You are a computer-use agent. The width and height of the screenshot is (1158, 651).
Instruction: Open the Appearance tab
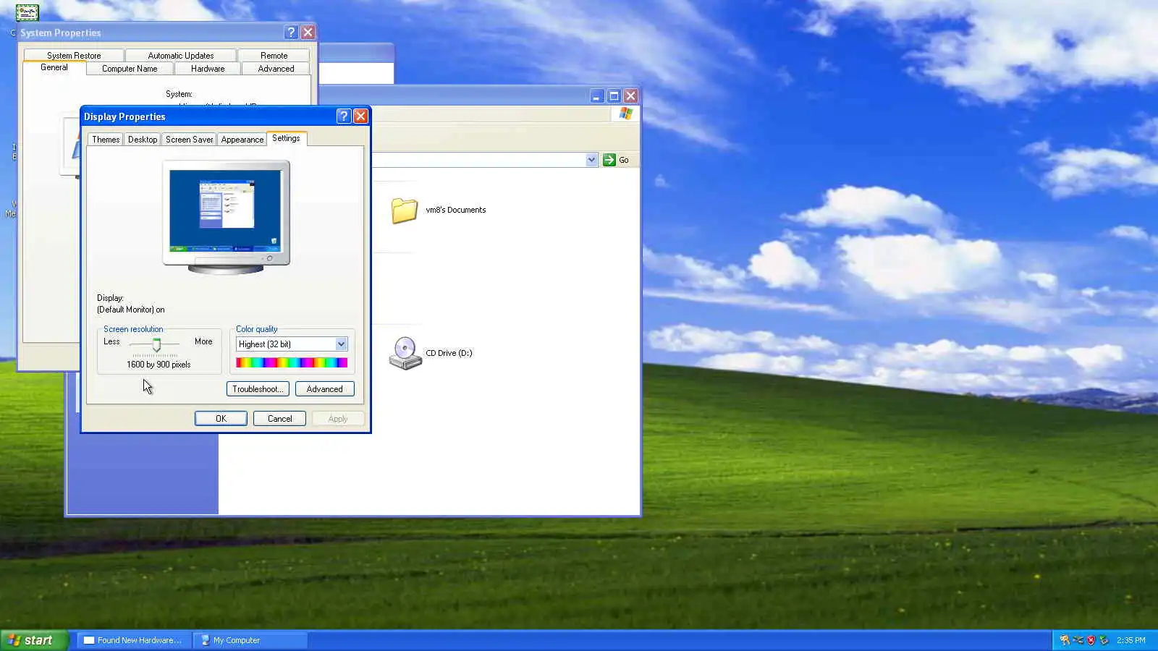[x=242, y=140]
